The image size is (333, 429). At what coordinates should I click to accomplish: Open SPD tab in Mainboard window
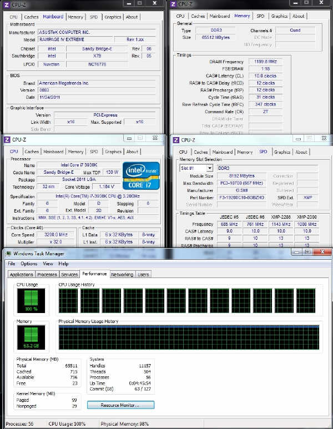tap(94, 17)
